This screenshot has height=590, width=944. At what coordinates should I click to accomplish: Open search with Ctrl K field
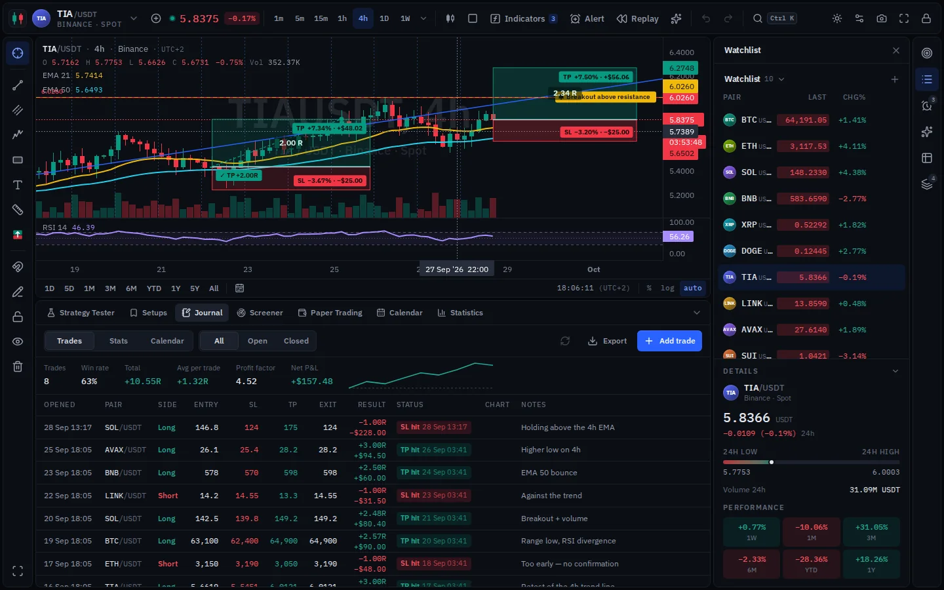coord(774,18)
